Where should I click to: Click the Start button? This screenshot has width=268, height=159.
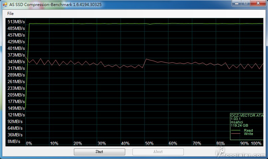click(x=100, y=152)
